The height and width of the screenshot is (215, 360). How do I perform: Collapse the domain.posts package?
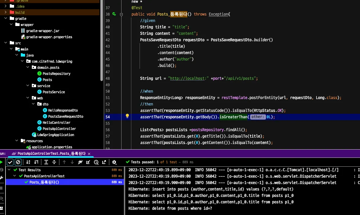[x=28, y=67]
